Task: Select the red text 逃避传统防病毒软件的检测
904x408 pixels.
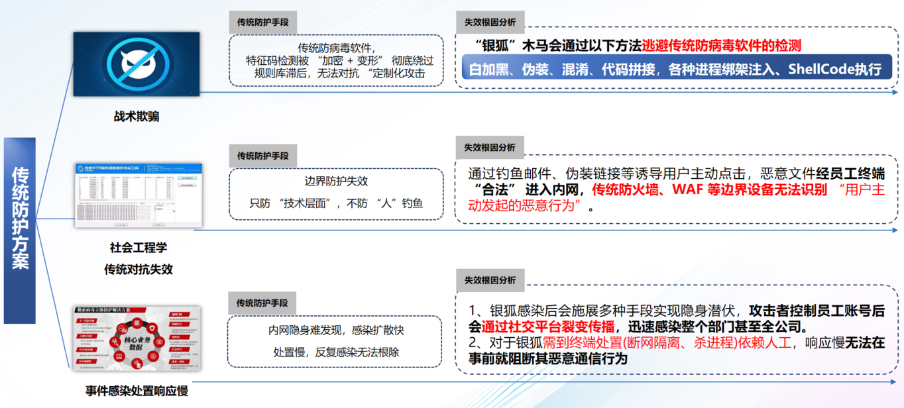Action: [x=721, y=45]
